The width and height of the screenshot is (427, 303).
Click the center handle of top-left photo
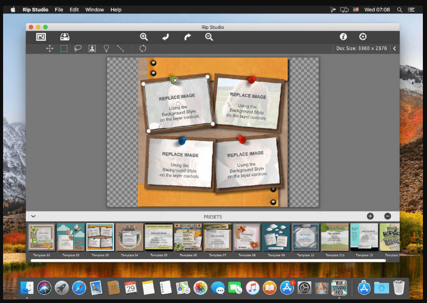pyautogui.click(x=178, y=104)
